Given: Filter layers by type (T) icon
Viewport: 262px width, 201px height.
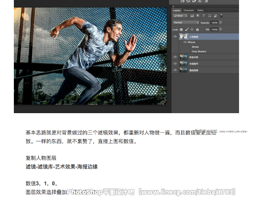Looking at the screenshot, I should click(x=204, y=16).
